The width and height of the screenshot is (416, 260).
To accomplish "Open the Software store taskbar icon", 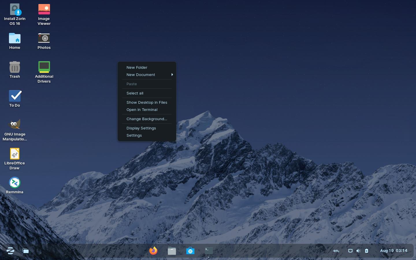I will tap(190, 251).
